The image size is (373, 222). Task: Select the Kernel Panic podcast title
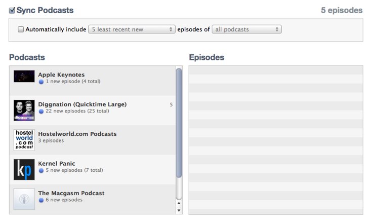pos(57,163)
